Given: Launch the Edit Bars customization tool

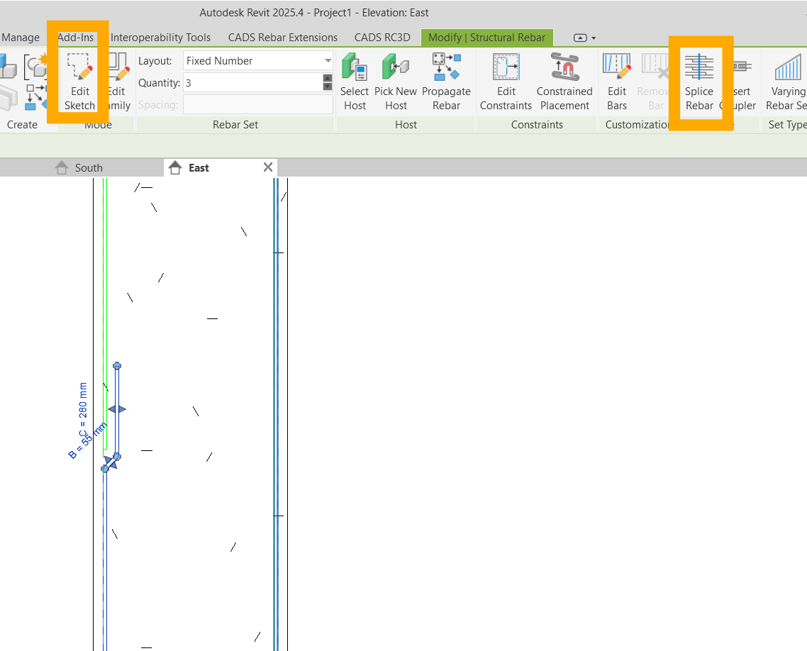Looking at the screenshot, I should (x=617, y=80).
